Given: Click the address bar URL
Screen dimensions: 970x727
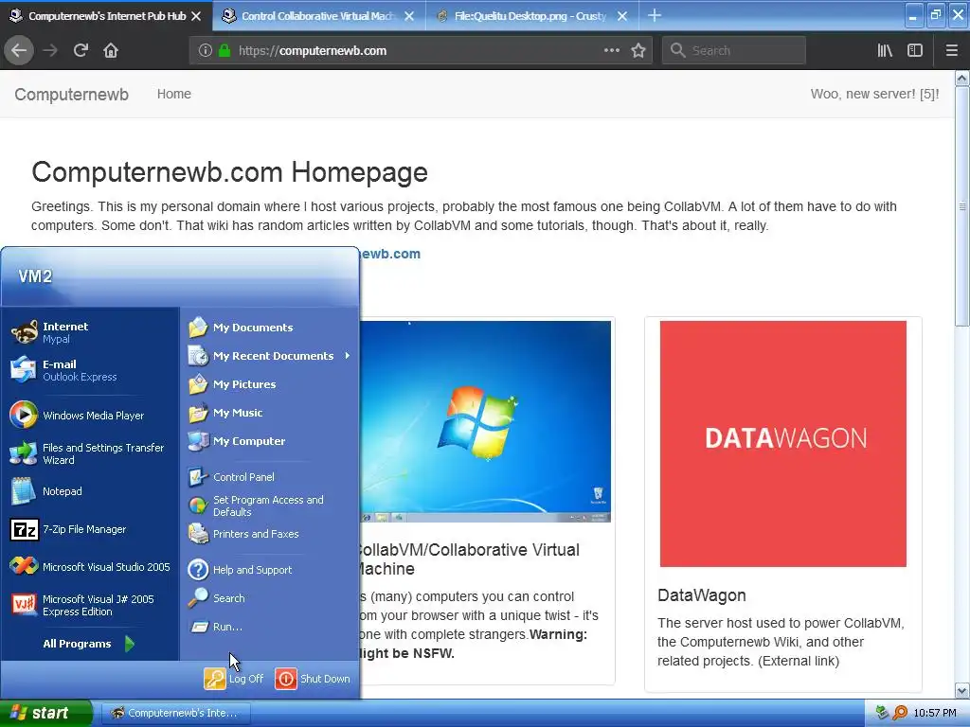Looking at the screenshot, I should (x=313, y=51).
